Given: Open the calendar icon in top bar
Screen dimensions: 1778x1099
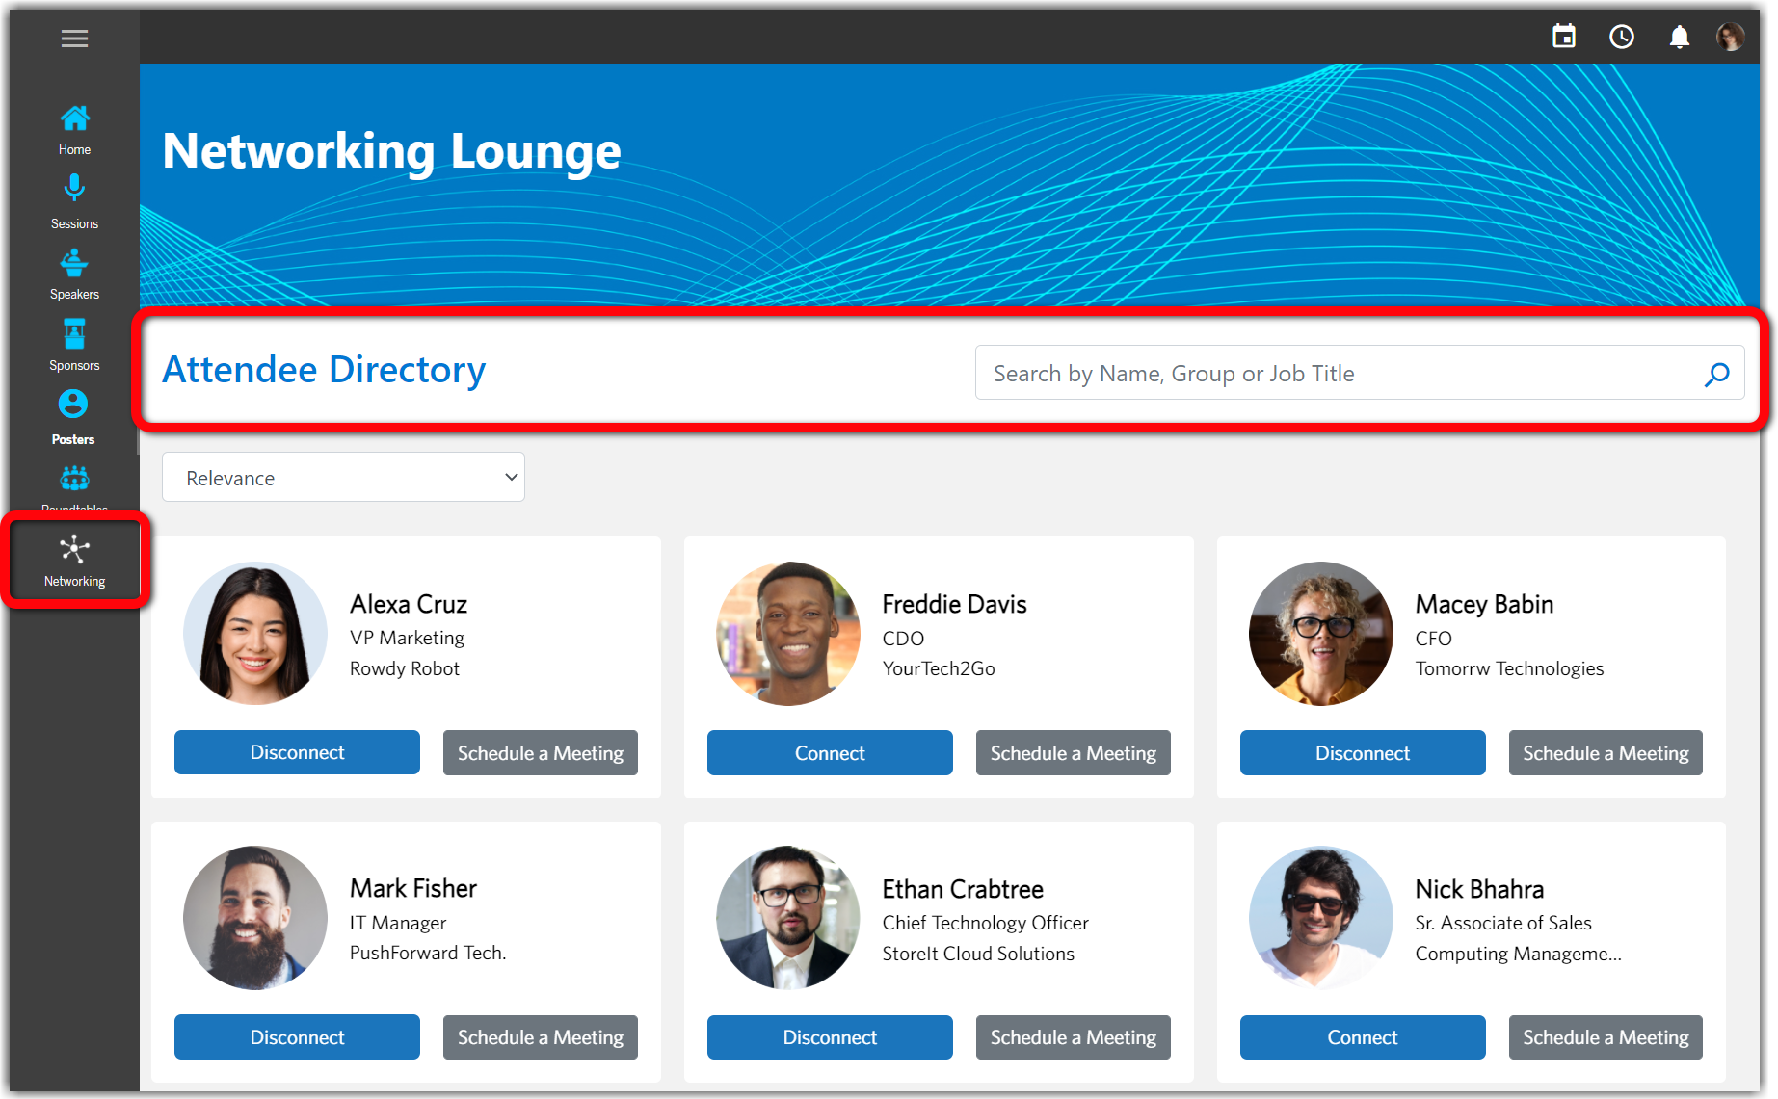Looking at the screenshot, I should (1564, 37).
